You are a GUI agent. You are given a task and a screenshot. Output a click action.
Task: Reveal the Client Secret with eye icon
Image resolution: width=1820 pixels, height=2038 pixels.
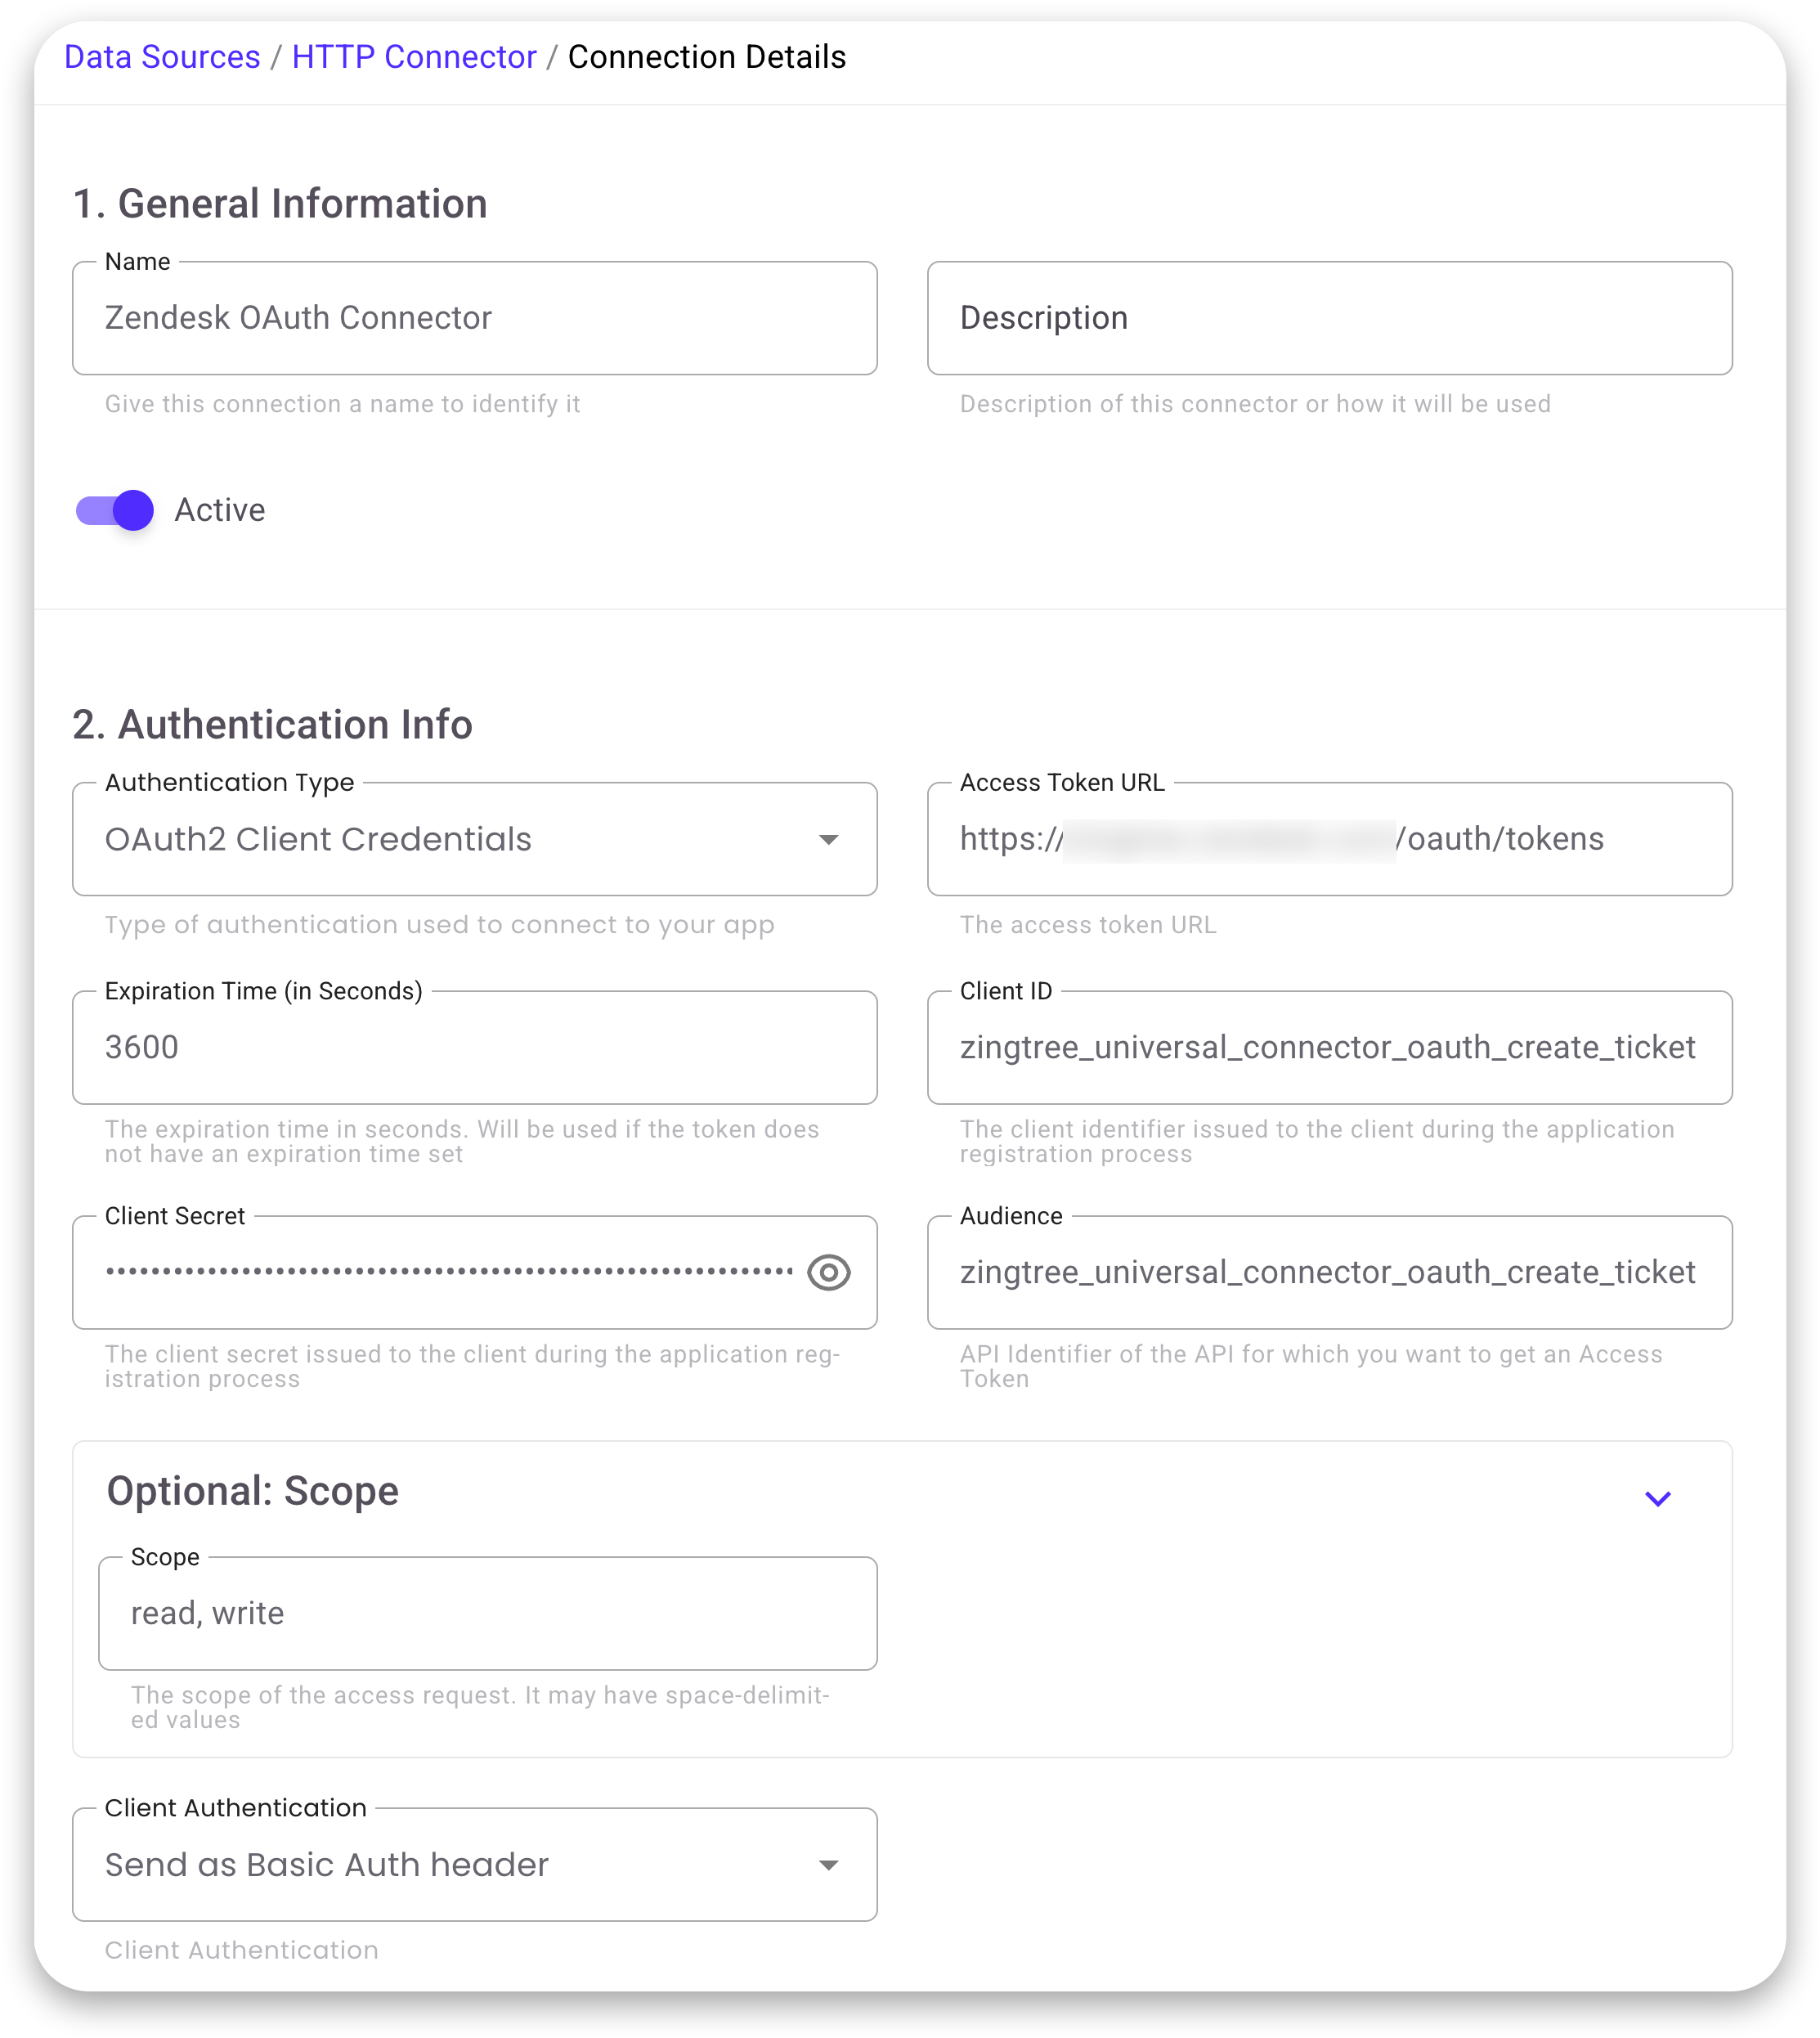[828, 1272]
